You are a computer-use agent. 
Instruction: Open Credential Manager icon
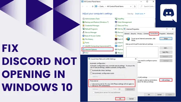pyautogui.click(x=83, y=25)
